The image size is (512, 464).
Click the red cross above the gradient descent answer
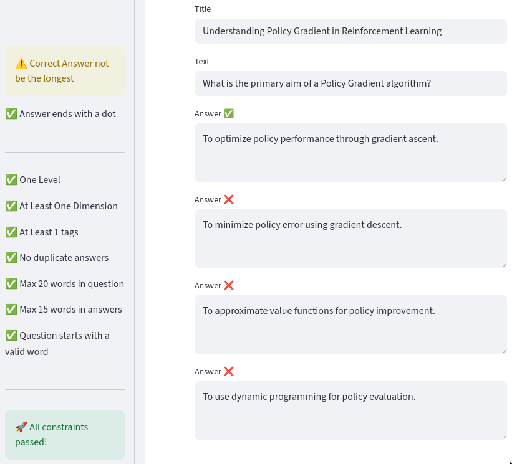[229, 199]
